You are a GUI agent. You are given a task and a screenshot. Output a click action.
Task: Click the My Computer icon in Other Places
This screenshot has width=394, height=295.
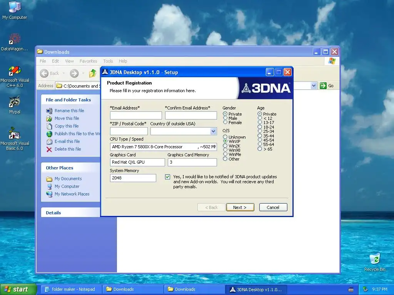coord(49,186)
